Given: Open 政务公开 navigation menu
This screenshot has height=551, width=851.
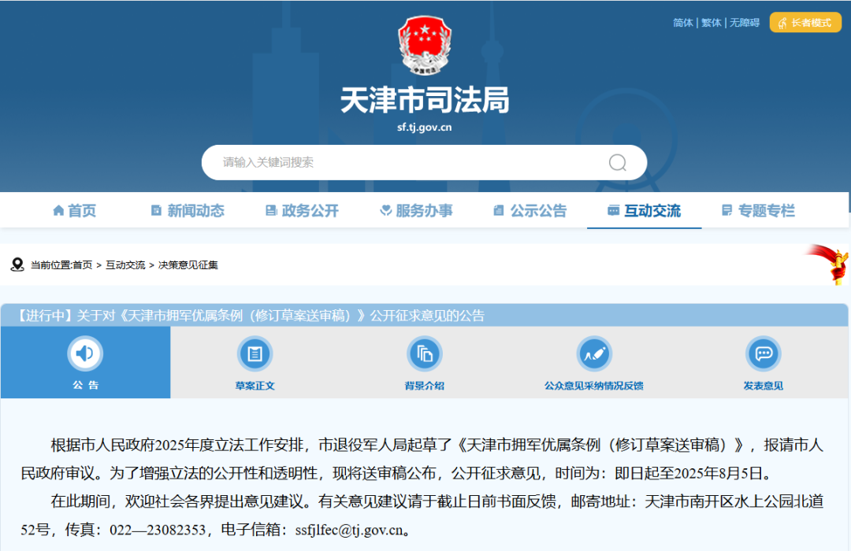Looking at the screenshot, I should (x=302, y=211).
